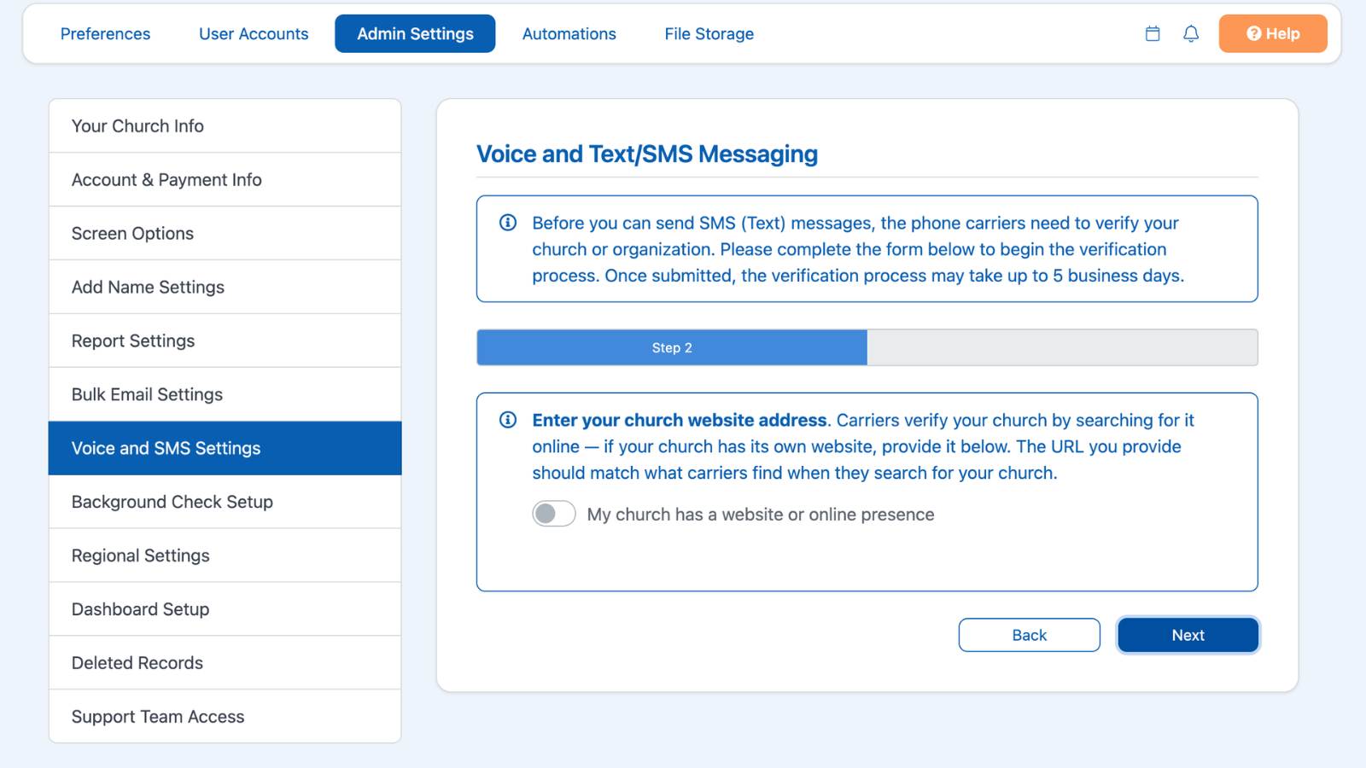The width and height of the screenshot is (1366, 768).
Task: Open Account & Payment Info
Action: point(225,180)
